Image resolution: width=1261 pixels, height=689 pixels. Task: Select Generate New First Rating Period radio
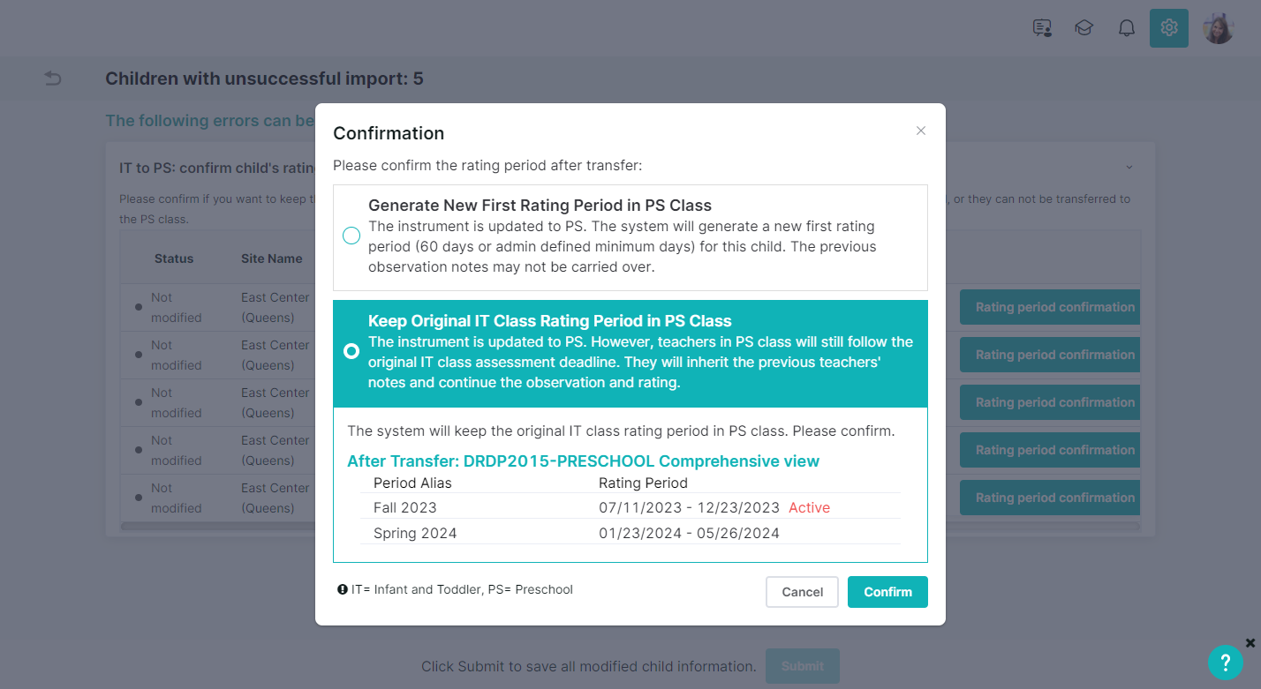point(351,236)
